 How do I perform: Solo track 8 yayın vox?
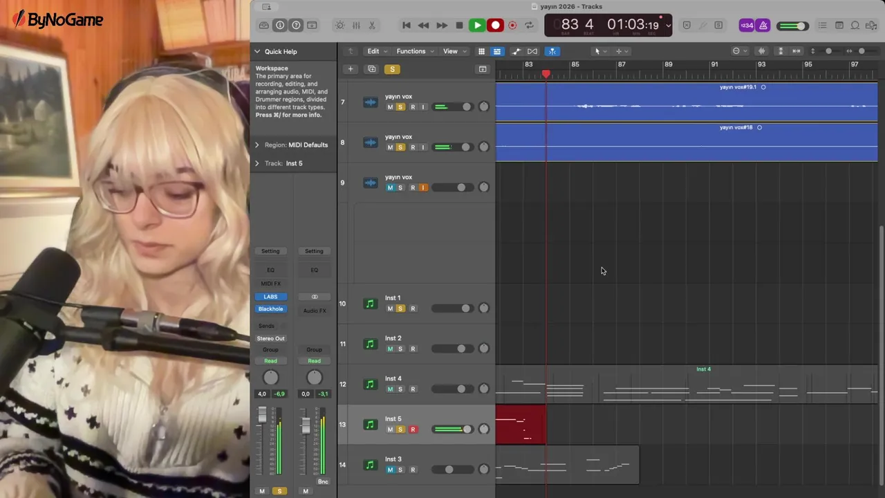[400, 147]
